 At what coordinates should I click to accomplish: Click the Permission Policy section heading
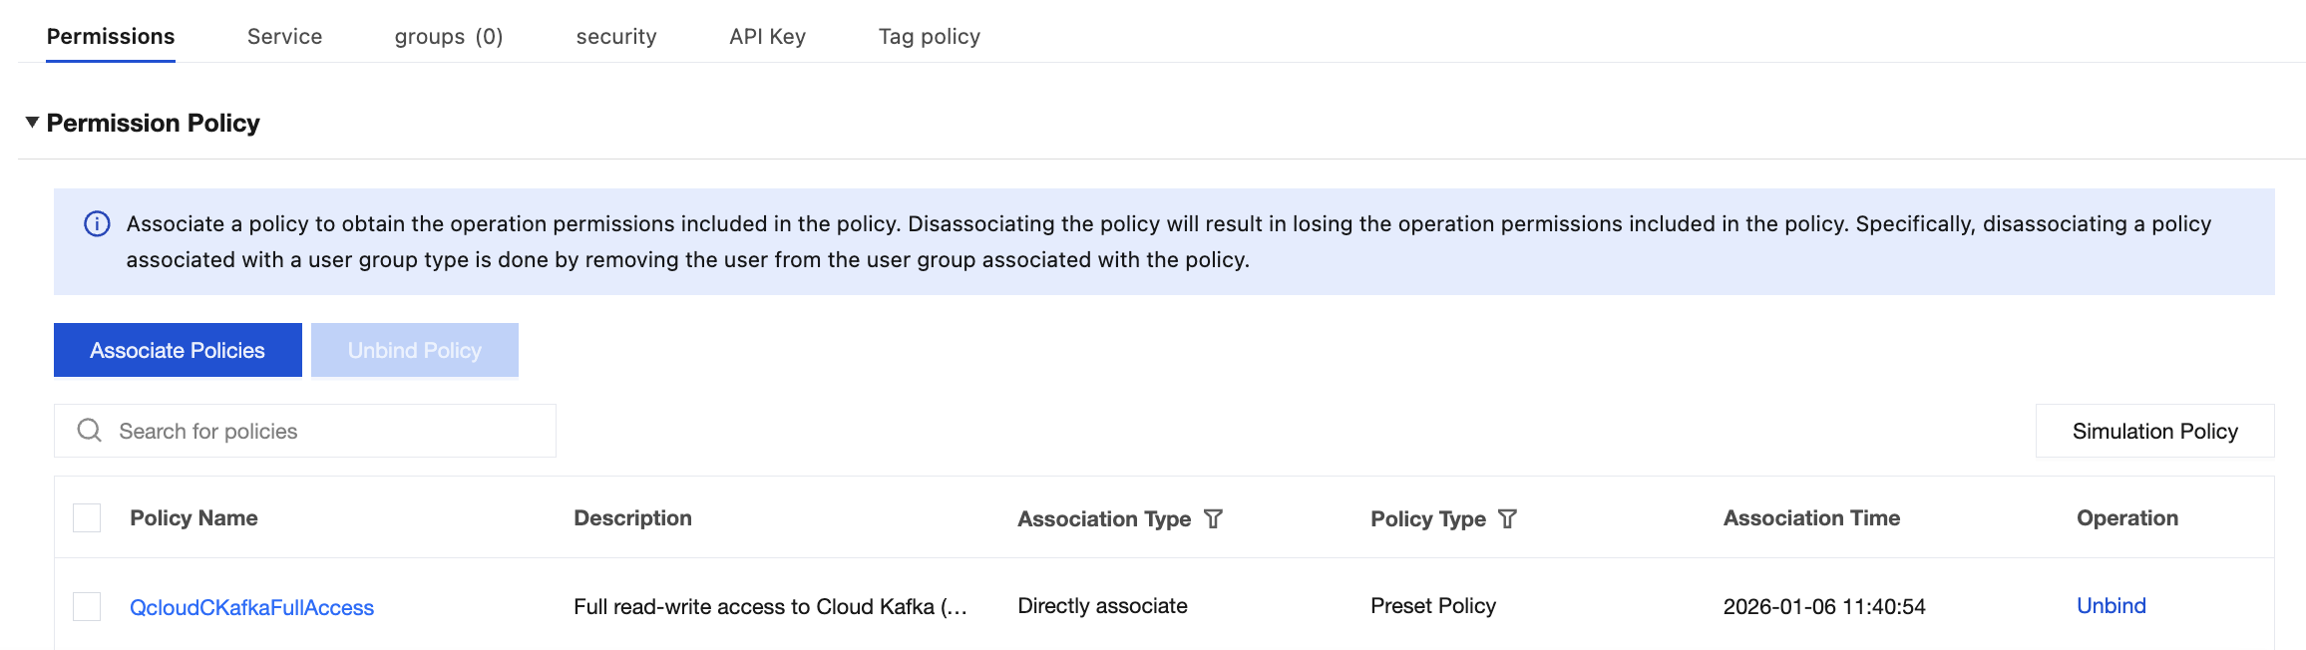[x=153, y=123]
